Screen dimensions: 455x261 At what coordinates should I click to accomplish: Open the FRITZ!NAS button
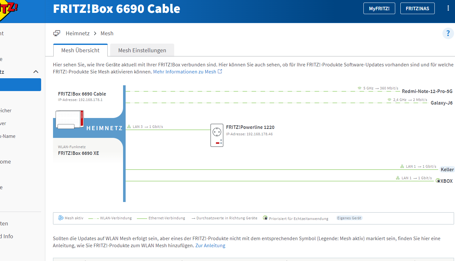point(417,8)
